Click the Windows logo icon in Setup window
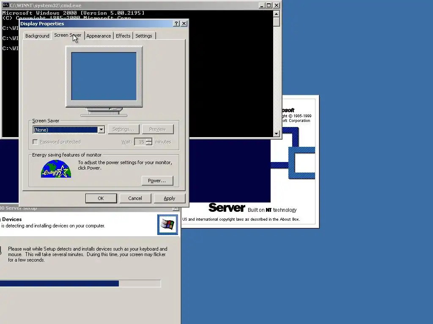This screenshot has width=433, height=324. pos(167,224)
